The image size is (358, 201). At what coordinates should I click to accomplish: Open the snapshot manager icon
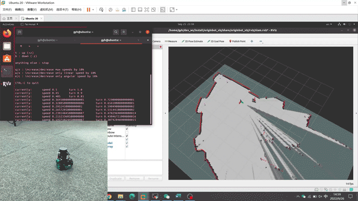click(124, 10)
